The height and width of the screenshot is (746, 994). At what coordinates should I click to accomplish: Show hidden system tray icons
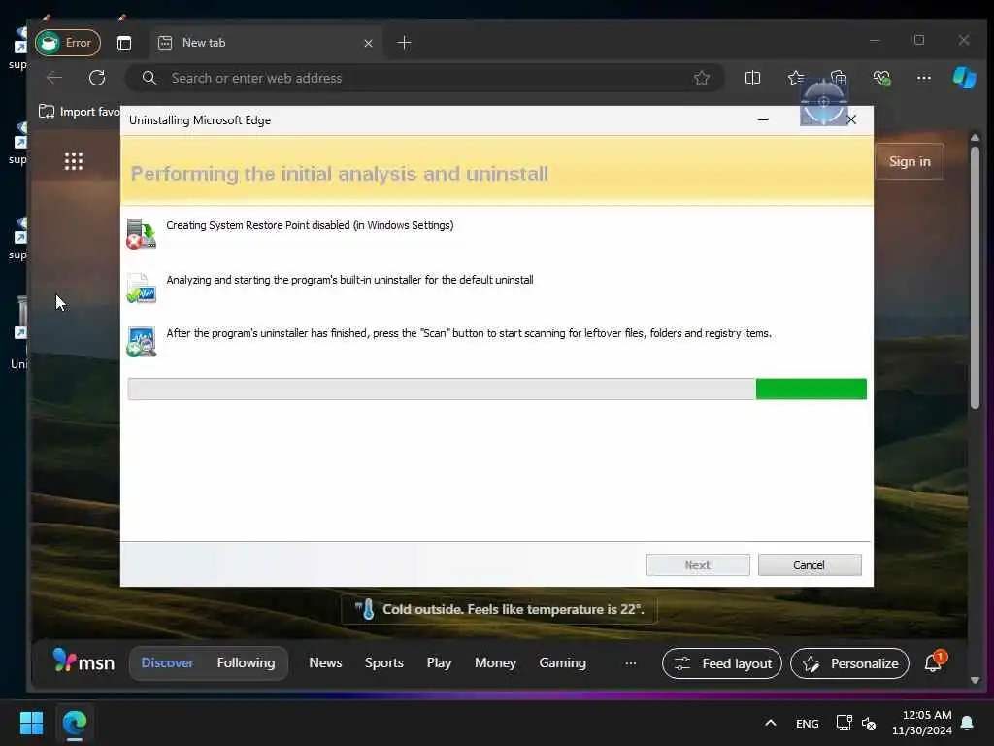(770, 723)
